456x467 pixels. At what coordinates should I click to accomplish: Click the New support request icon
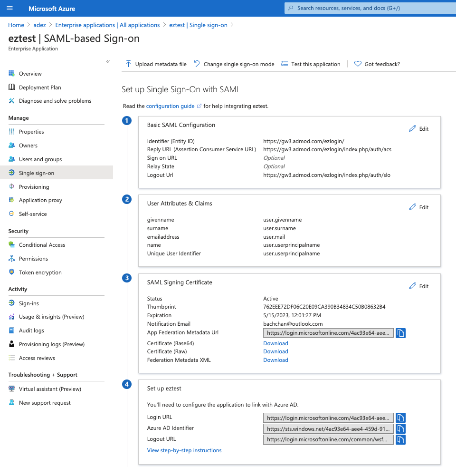click(11, 402)
